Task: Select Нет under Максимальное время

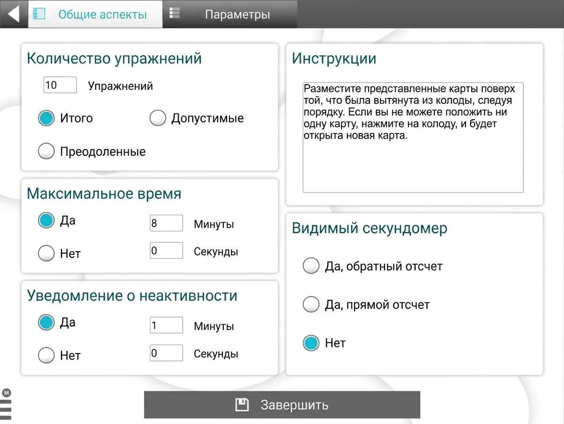Action: (x=46, y=253)
